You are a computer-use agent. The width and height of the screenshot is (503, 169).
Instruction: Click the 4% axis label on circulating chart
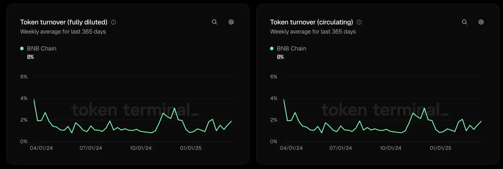coord(274,98)
